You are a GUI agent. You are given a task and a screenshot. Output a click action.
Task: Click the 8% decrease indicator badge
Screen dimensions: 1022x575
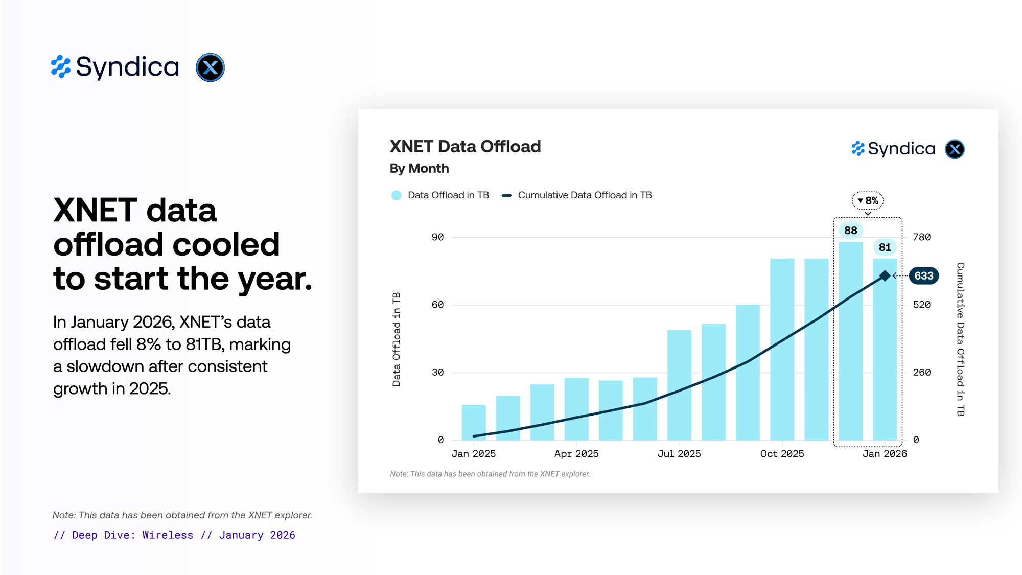click(868, 200)
